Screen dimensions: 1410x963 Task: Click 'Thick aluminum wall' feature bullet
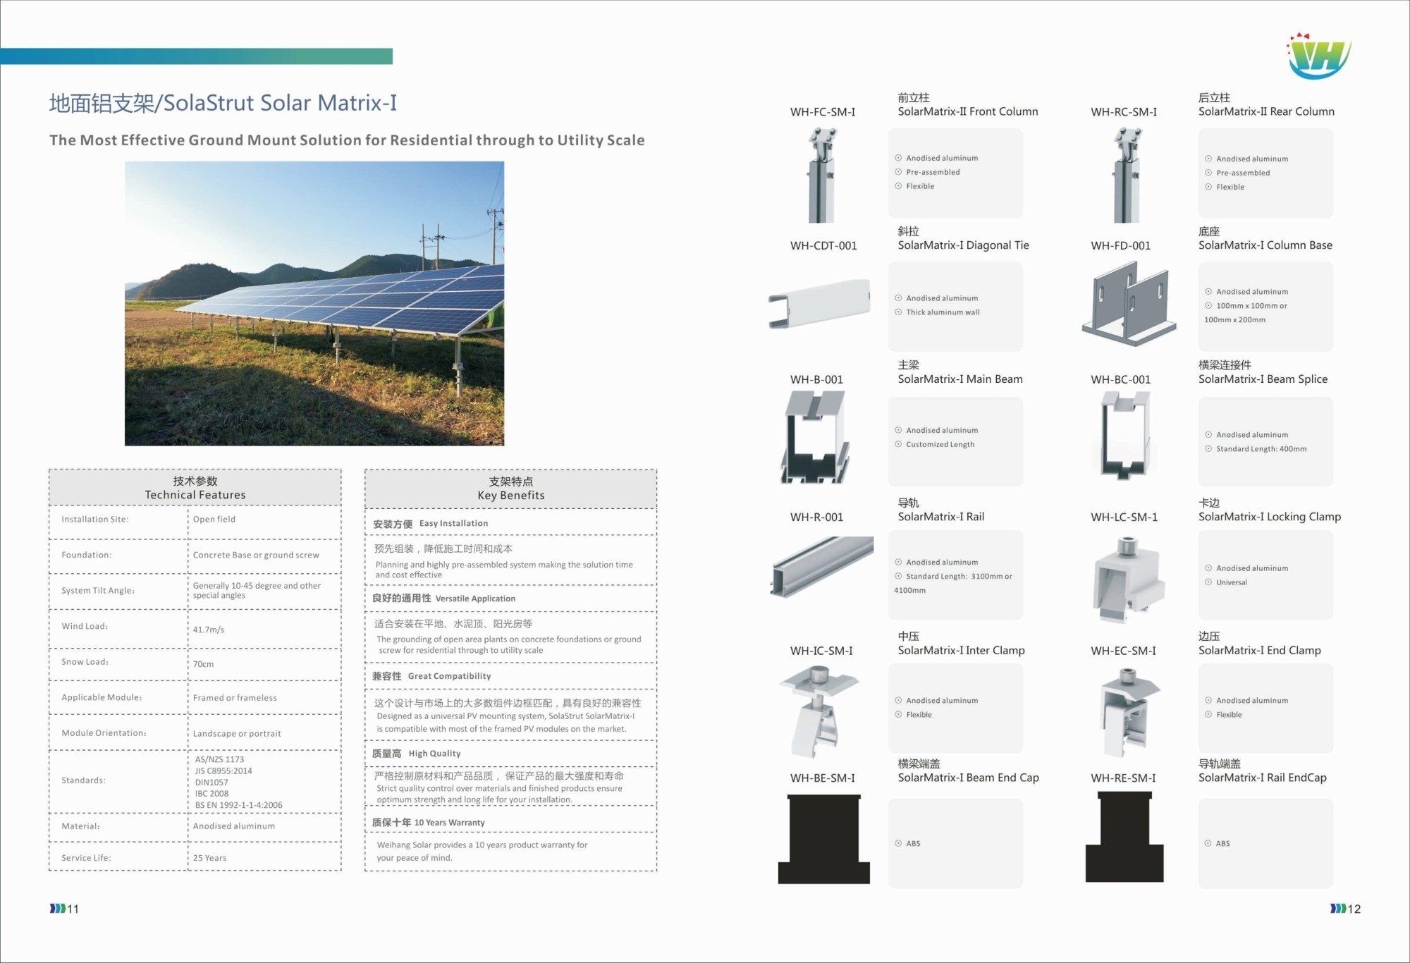[943, 312]
